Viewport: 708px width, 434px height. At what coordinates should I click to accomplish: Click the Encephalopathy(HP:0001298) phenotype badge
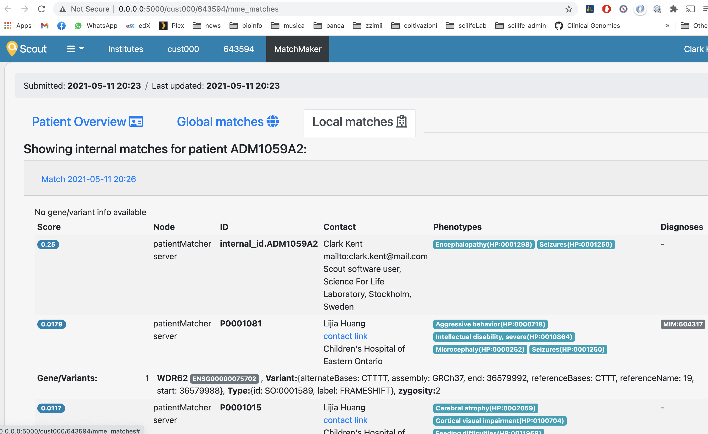(x=483, y=244)
